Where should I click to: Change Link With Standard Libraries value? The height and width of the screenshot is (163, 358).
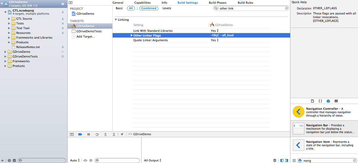[215, 31]
